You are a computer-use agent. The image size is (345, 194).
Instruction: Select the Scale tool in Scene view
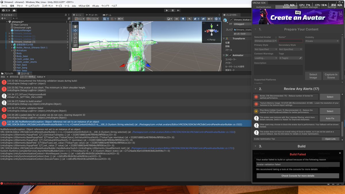coord(75,38)
